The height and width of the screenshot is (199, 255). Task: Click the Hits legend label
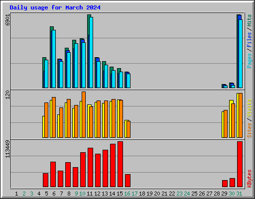point(249,20)
